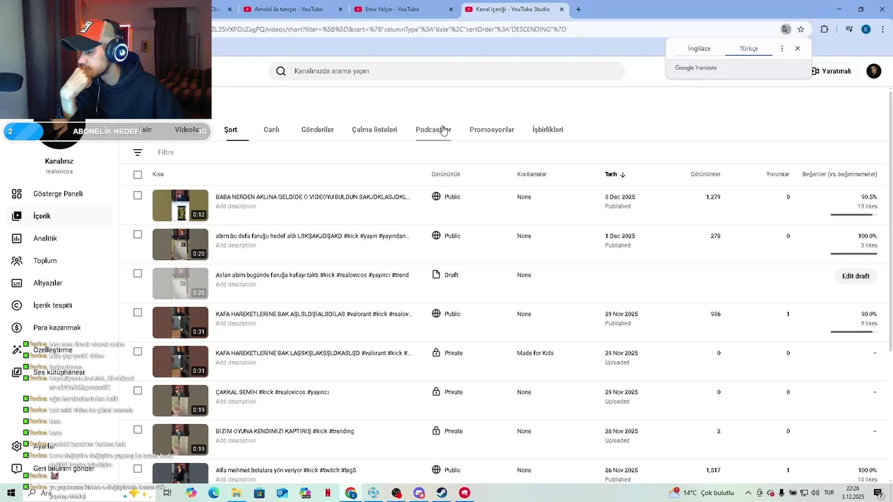
Task: Close the Google Translate popup
Action: coord(797,49)
